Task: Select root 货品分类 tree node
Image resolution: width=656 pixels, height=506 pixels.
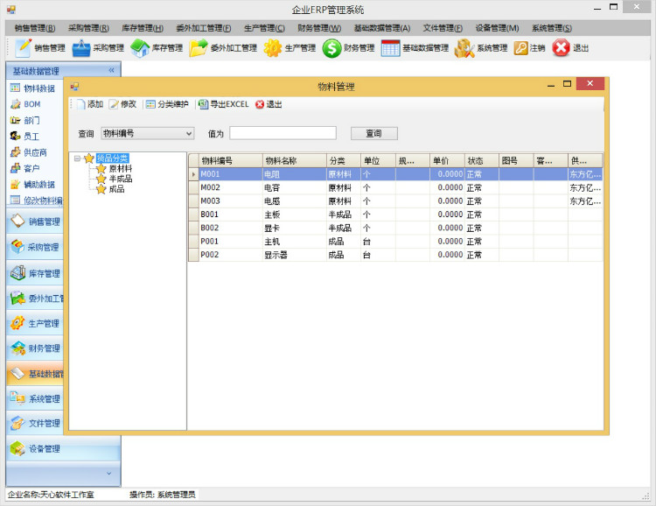Action: tap(112, 158)
